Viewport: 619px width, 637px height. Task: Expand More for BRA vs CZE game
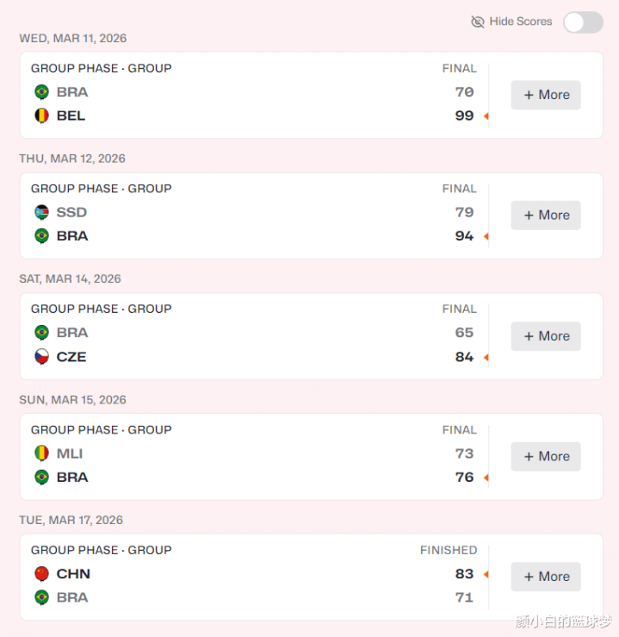546,336
